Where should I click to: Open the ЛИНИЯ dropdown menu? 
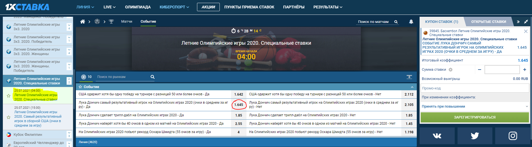click(x=85, y=7)
